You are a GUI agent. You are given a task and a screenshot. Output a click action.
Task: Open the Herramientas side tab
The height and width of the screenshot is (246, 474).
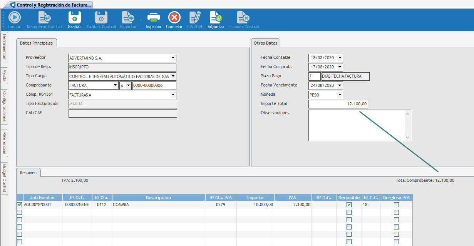coord(4,46)
